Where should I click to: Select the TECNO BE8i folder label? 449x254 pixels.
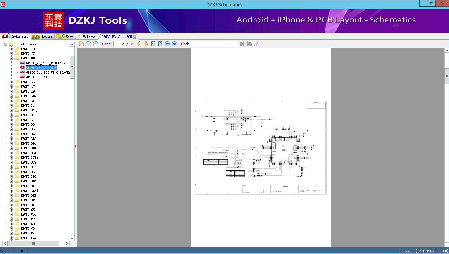[x=29, y=205]
